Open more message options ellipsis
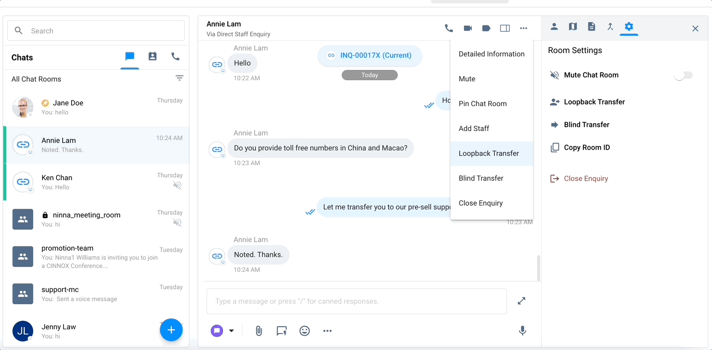 (327, 331)
